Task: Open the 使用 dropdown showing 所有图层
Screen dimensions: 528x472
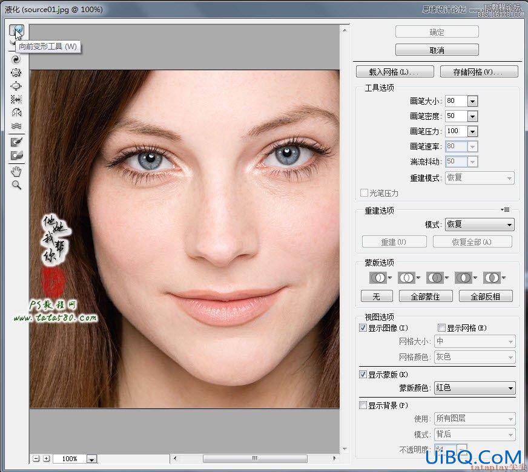Action: click(475, 419)
